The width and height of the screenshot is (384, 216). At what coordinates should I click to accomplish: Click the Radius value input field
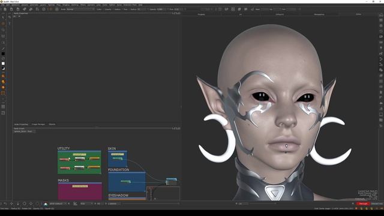[141, 10]
